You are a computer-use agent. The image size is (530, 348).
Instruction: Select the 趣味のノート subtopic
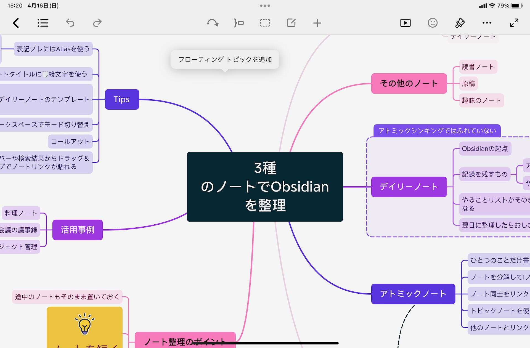(481, 100)
